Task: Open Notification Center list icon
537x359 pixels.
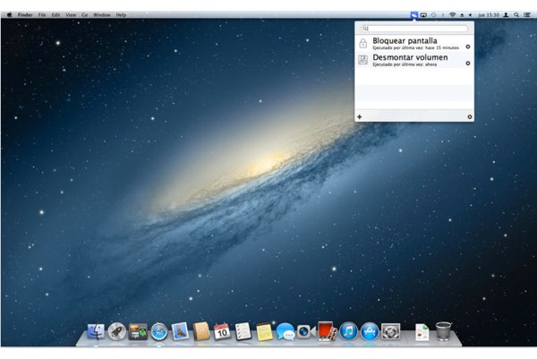Action: (527, 14)
